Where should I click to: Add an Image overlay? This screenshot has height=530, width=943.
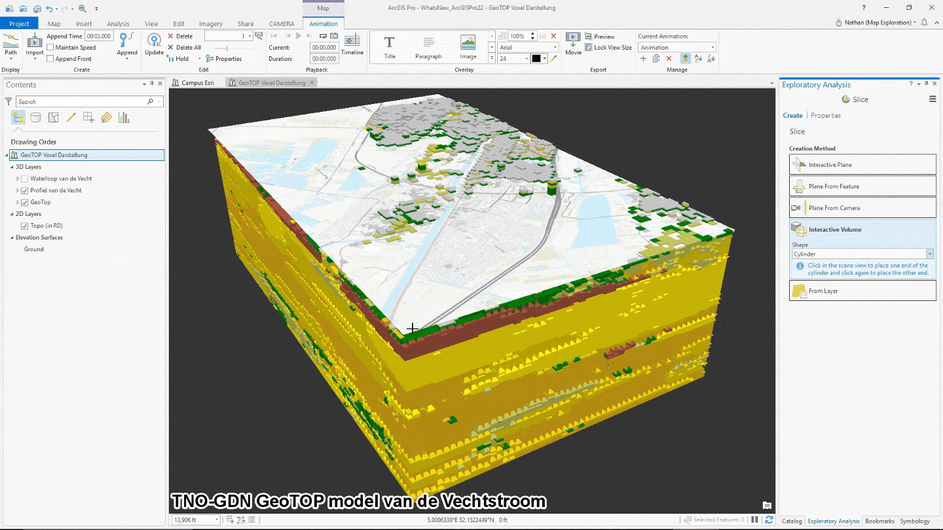(468, 46)
